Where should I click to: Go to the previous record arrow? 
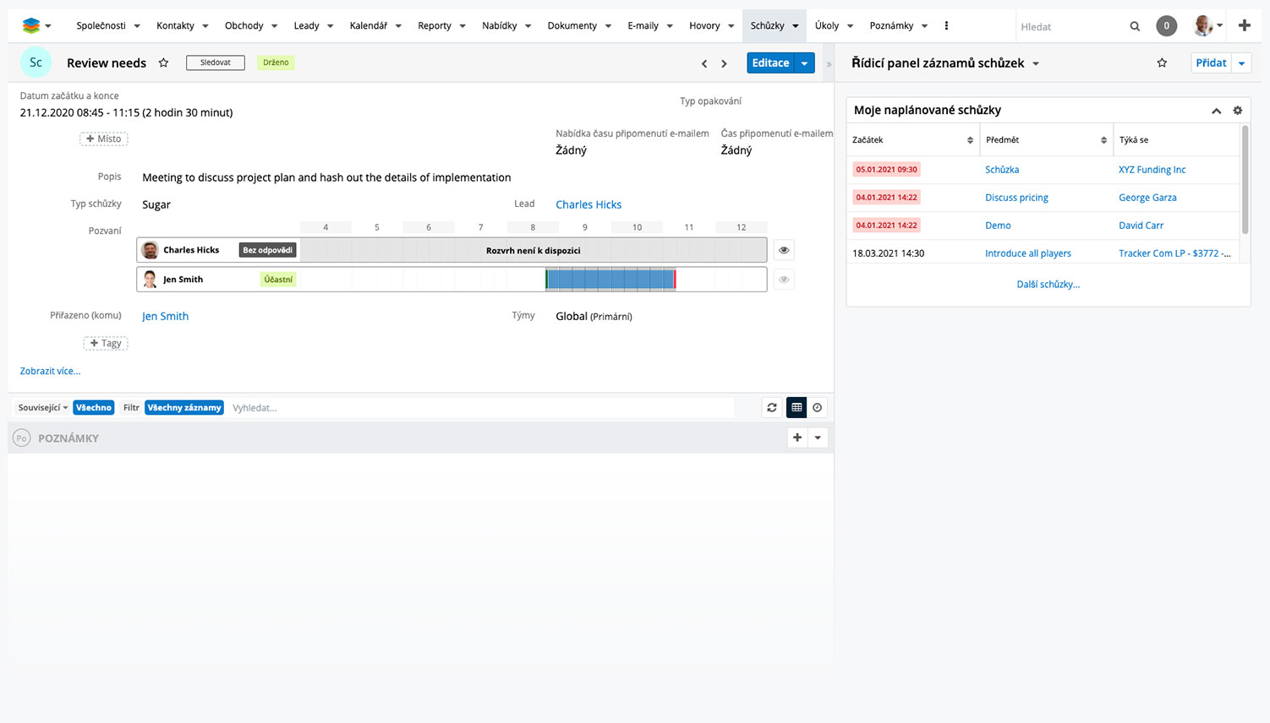click(x=704, y=63)
